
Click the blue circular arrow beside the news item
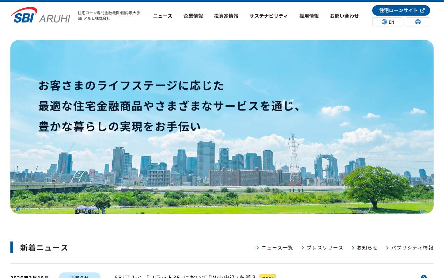coord(424,277)
